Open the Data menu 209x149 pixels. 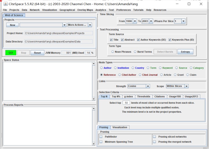tap(24, 10)
